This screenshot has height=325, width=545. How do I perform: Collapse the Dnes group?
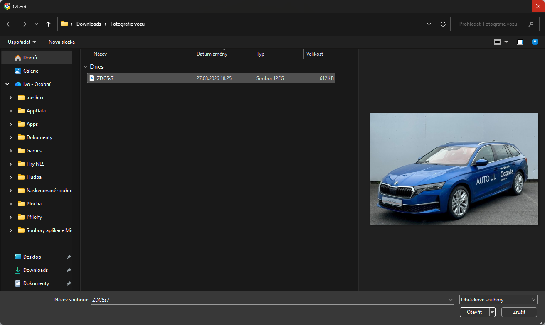86,67
